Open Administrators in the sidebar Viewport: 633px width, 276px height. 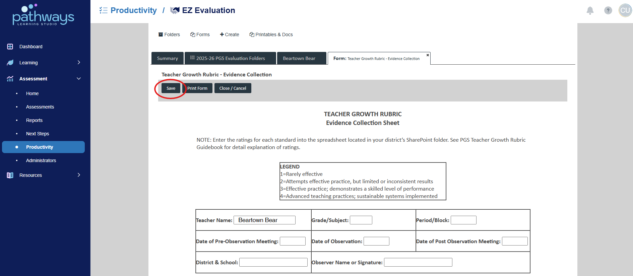[x=41, y=160]
